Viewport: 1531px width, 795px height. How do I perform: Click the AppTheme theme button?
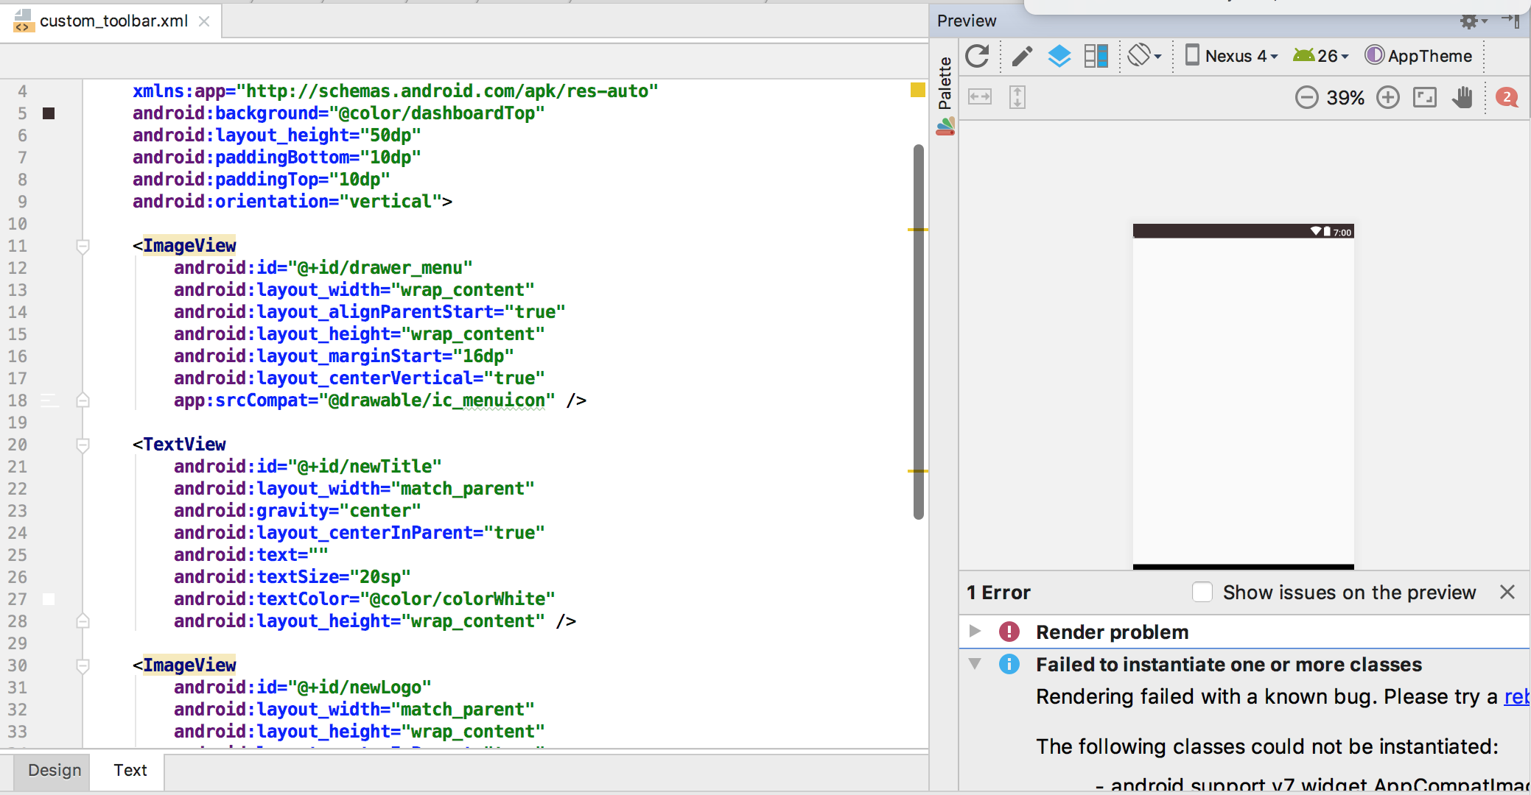[1419, 56]
